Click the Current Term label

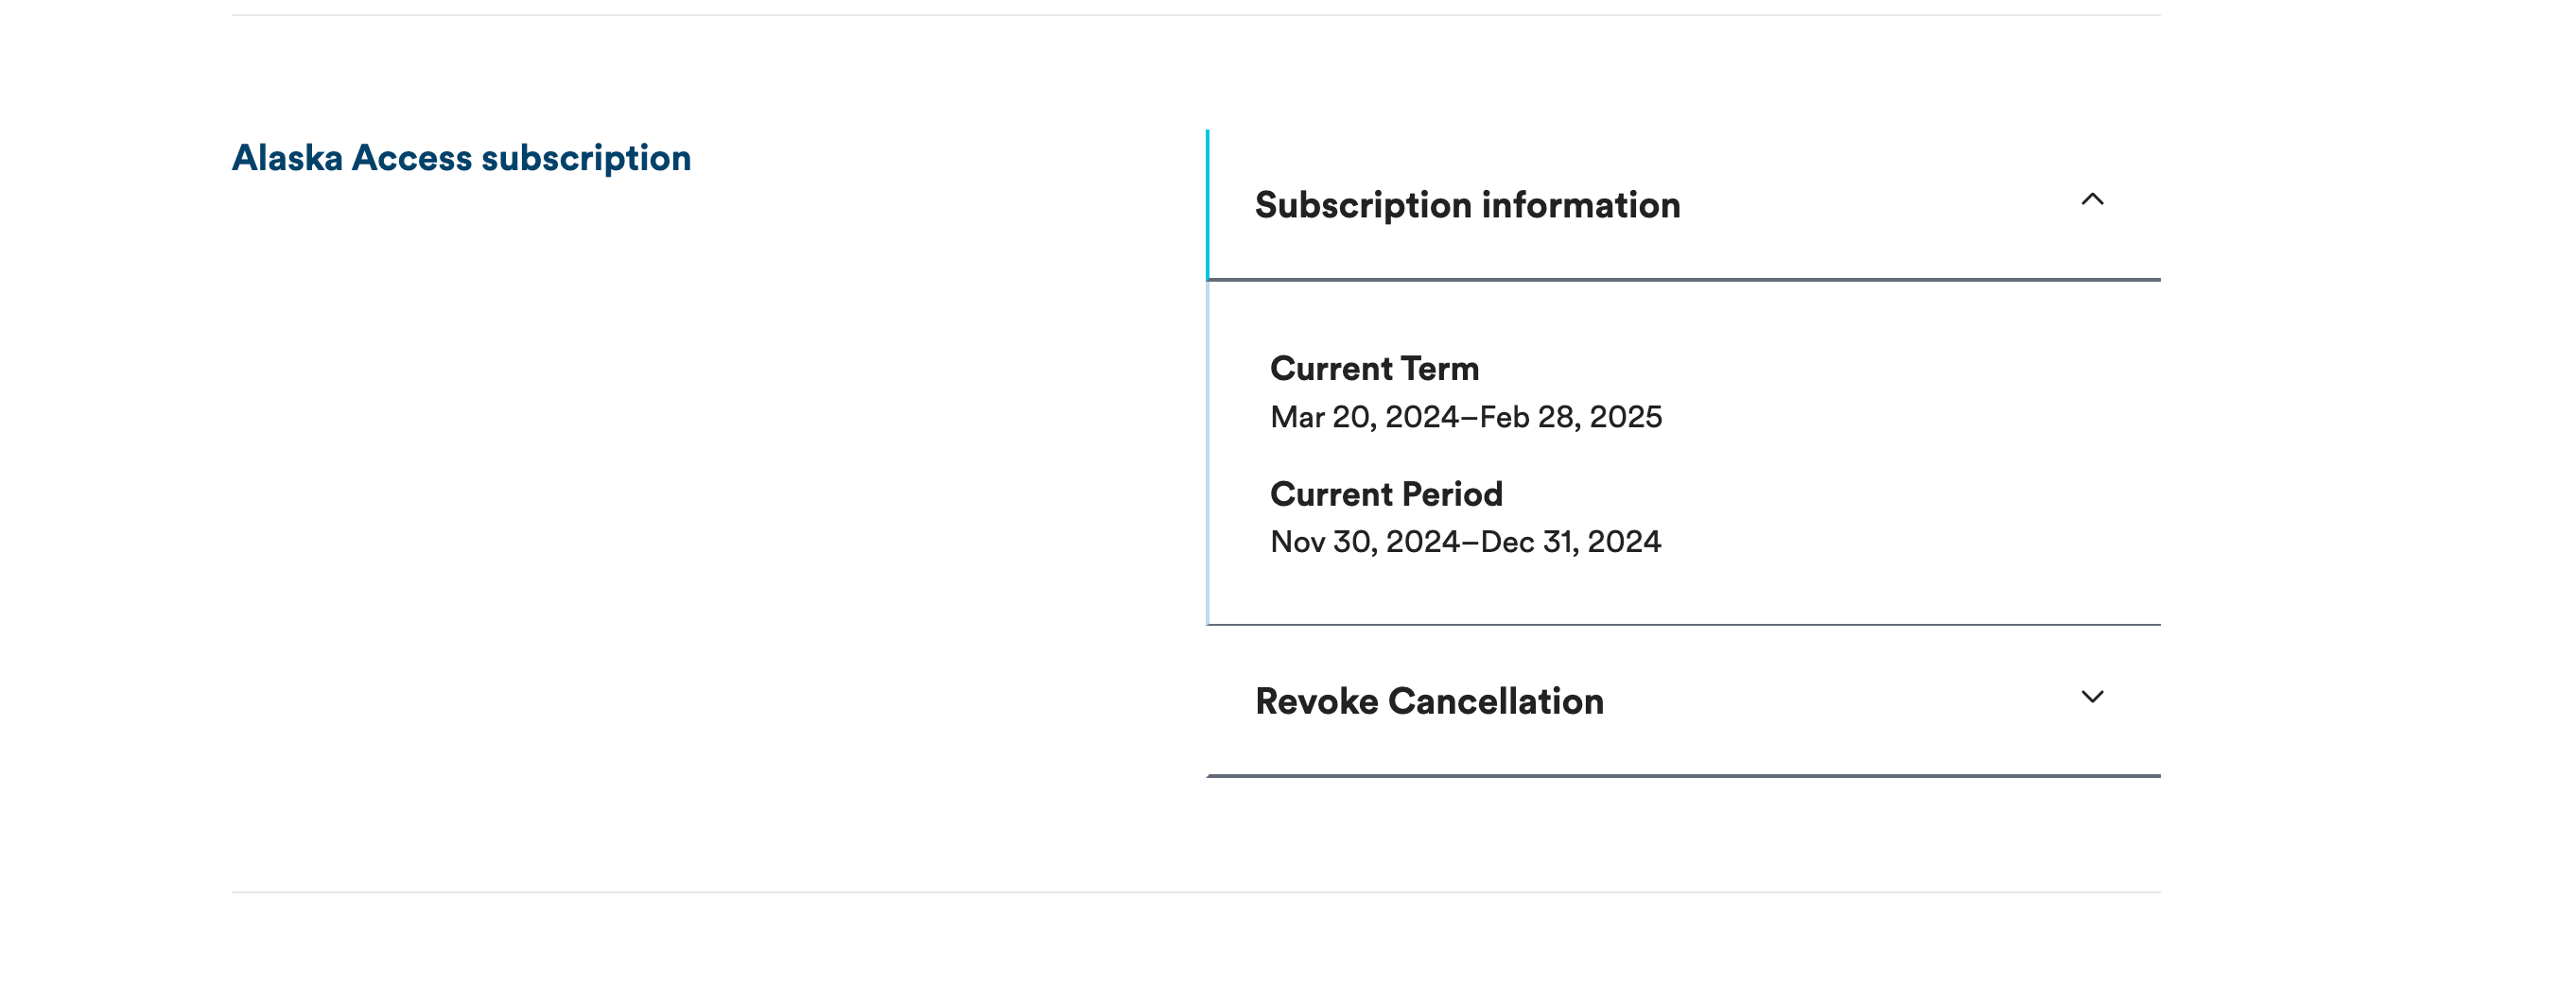click(1374, 367)
